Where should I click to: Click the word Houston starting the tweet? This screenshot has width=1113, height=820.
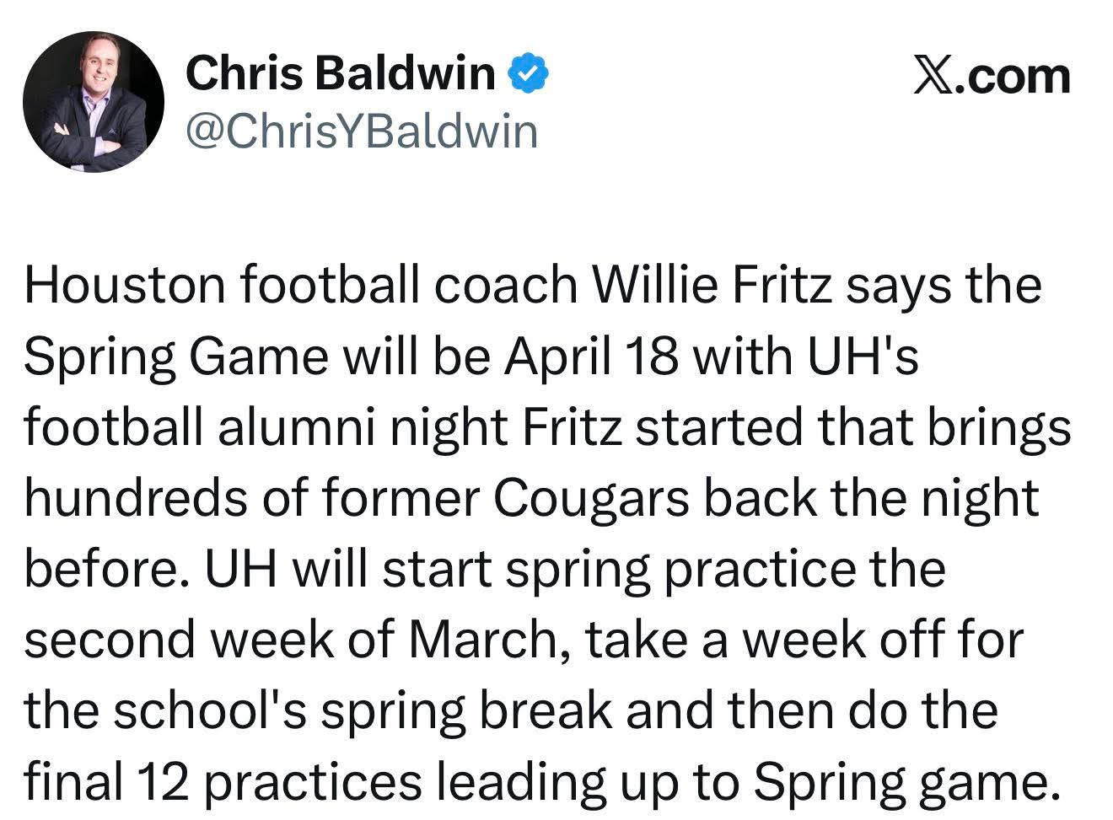[126, 285]
